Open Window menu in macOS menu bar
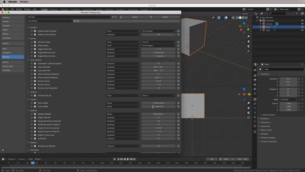Image resolution: width=305 pixels, height=172 pixels. (24, 2)
